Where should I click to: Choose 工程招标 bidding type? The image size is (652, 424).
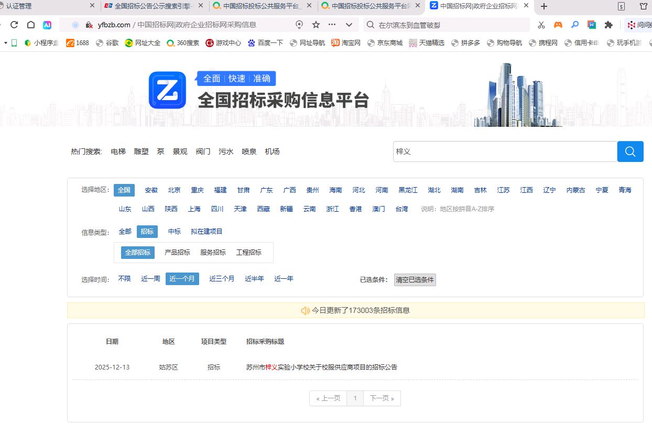coord(248,252)
